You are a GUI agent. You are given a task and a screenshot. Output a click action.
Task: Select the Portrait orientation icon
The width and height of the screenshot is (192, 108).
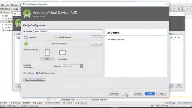(47, 53)
